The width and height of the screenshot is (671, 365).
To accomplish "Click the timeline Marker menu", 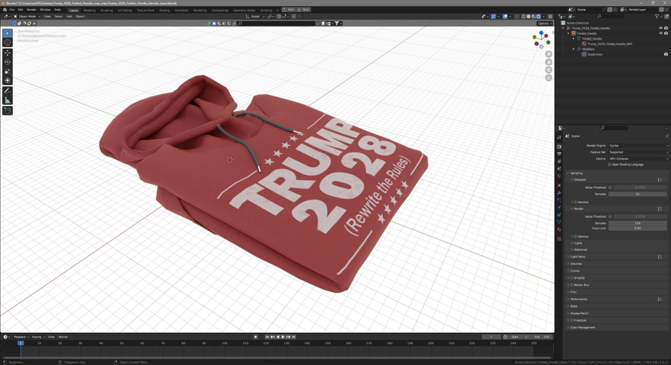I will pyautogui.click(x=63, y=337).
